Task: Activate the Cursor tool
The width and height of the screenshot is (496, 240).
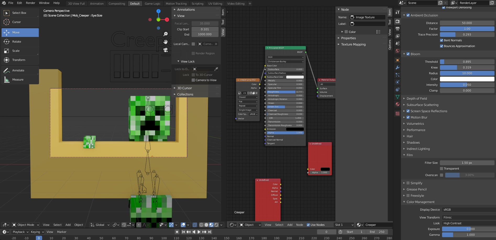Action: click(20, 22)
